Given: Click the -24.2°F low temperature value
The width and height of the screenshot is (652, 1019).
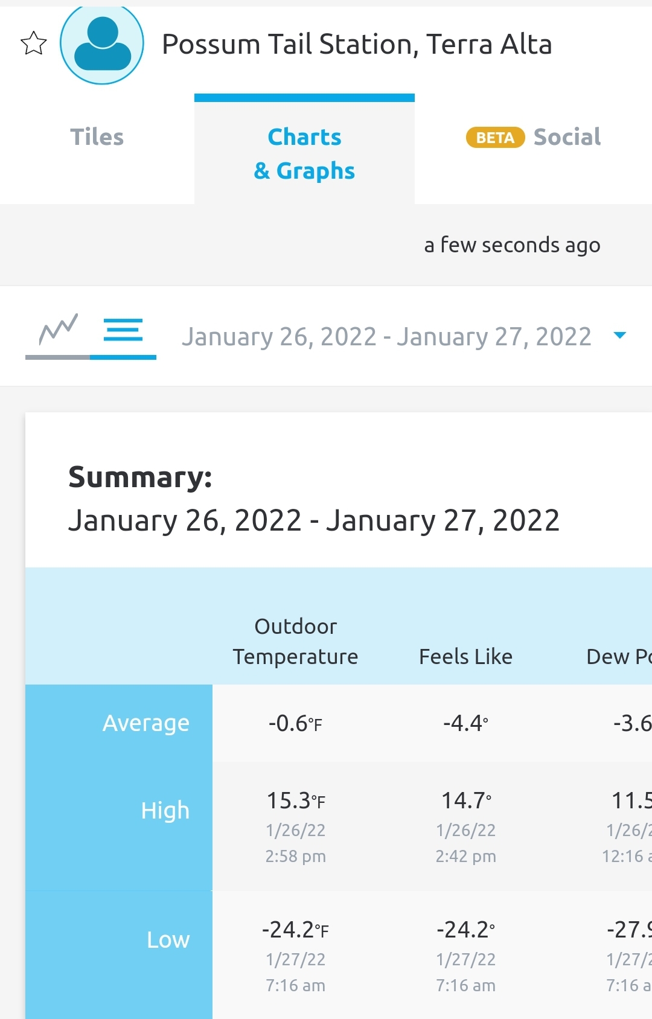Looking at the screenshot, I should pyautogui.click(x=296, y=930).
